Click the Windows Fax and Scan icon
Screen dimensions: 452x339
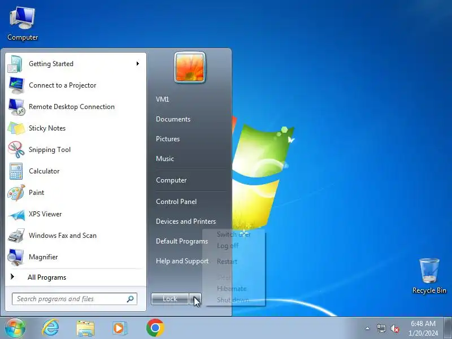[x=16, y=236]
